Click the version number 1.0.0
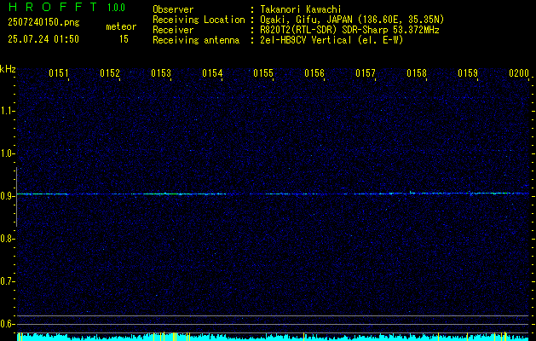 pos(116,8)
